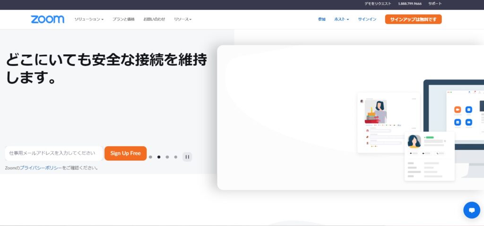Screen dimensions: 484x226
Task: Click デモをリクエスト in the top bar
Action: point(377,3)
